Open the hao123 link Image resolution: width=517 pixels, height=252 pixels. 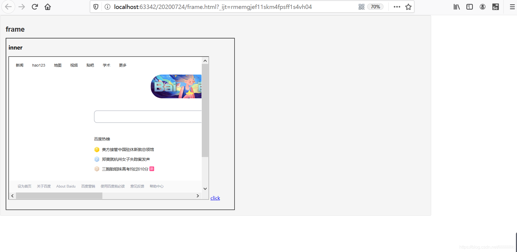(39, 65)
